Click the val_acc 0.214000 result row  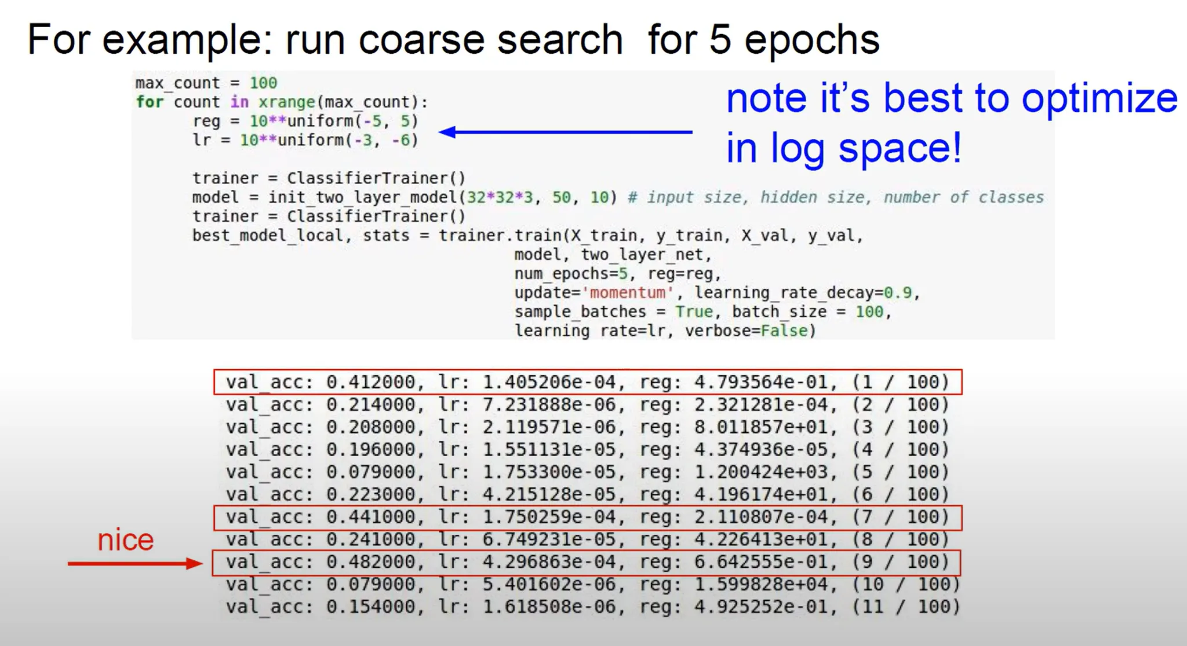tap(587, 405)
